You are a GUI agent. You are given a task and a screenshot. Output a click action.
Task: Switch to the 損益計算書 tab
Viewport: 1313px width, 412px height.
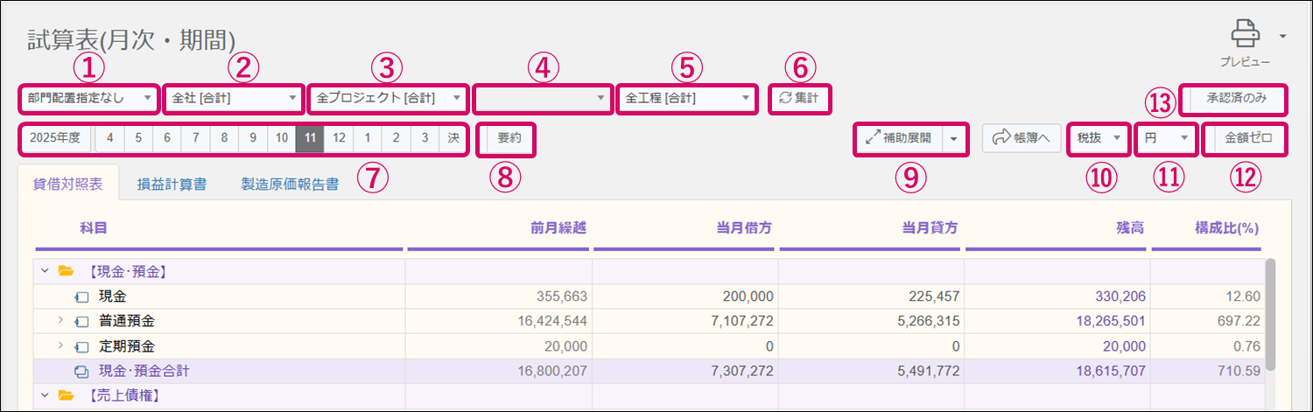click(x=172, y=185)
